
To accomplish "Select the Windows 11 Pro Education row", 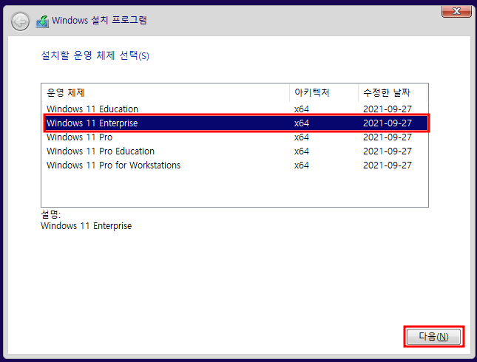I will coord(235,151).
